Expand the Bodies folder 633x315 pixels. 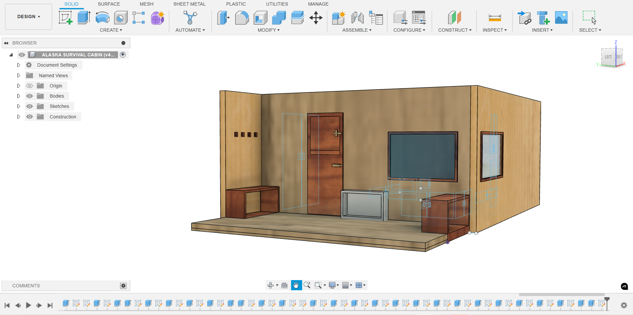coord(19,96)
